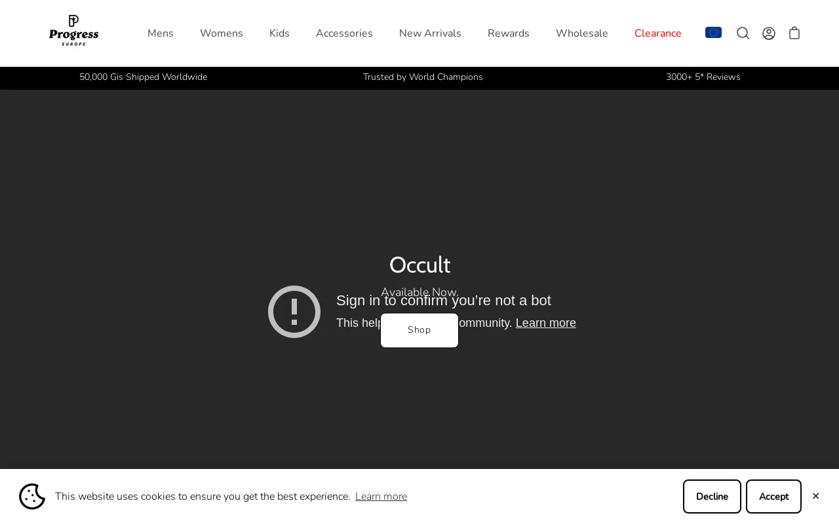Go to New Arrivals page

[x=430, y=33]
